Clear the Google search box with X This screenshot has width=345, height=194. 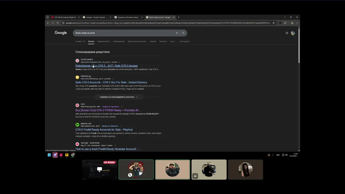pos(177,33)
